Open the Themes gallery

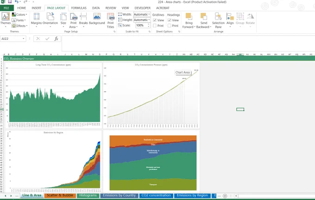[6, 20]
